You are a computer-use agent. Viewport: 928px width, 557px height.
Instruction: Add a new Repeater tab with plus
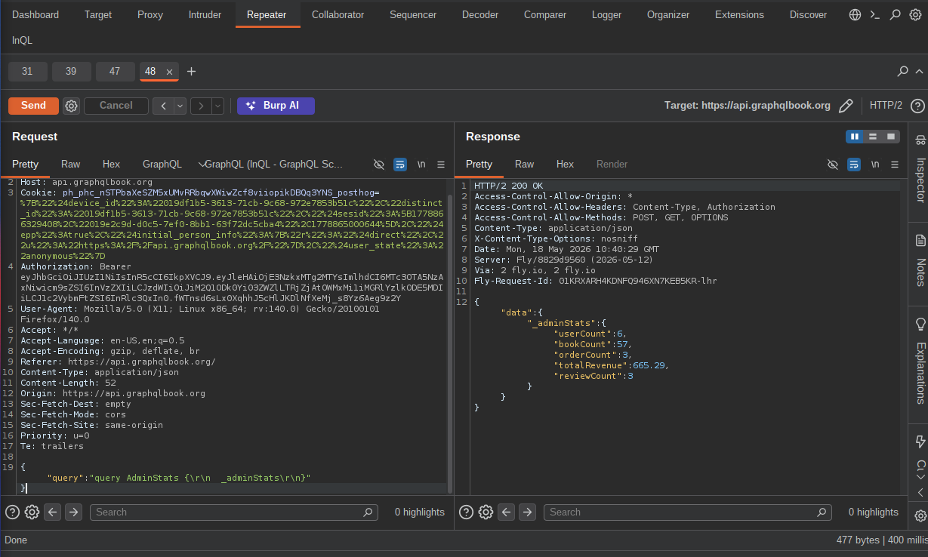191,72
